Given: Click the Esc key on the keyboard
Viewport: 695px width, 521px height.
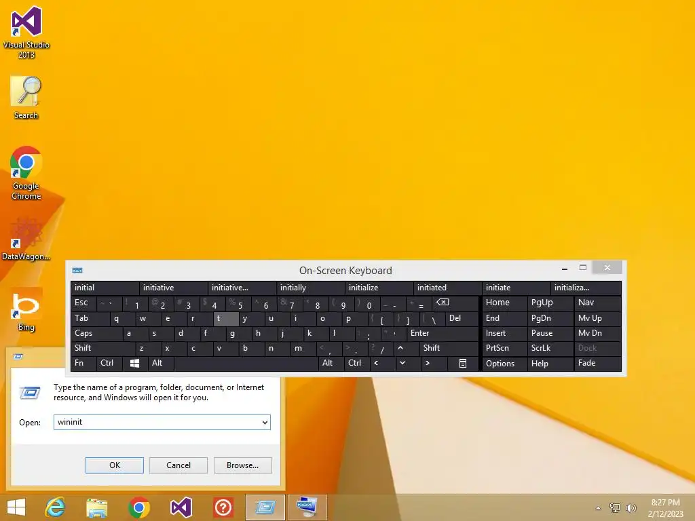Looking at the screenshot, I should 83,303.
